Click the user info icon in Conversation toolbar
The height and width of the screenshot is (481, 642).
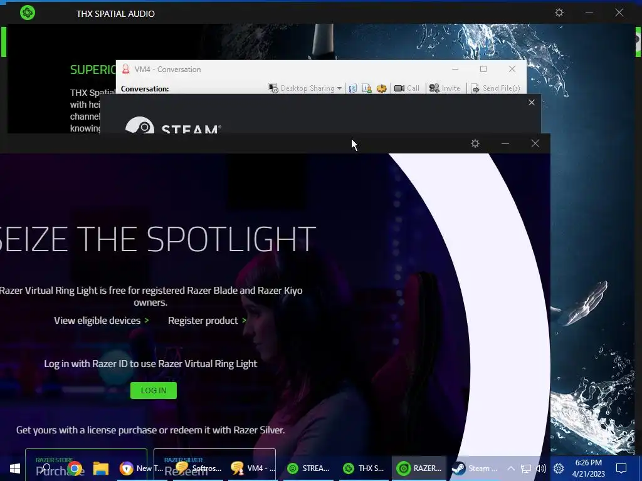pyautogui.click(x=367, y=88)
